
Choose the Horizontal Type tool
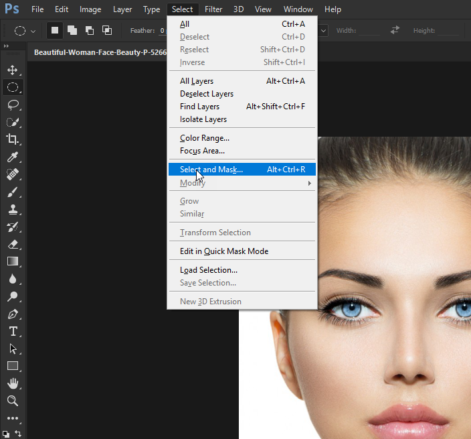[x=12, y=331]
